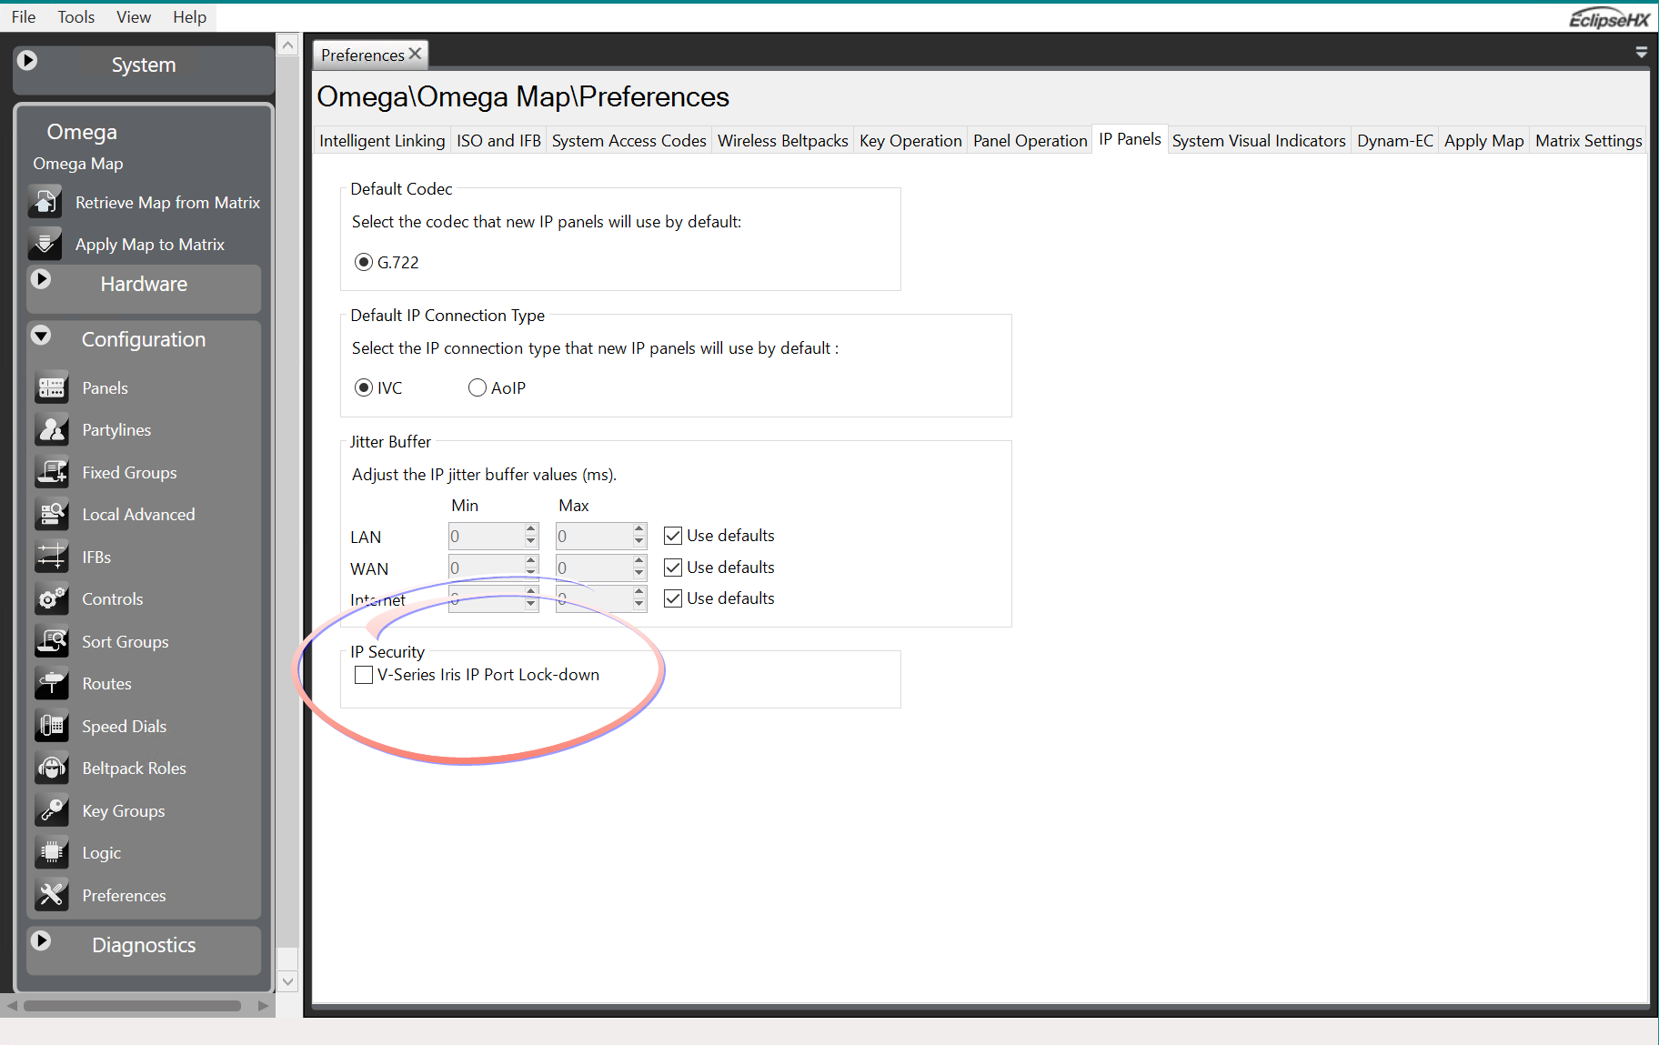This screenshot has height=1045, width=1659.
Task: Close the Preferences tab
Action: click(416, 55)
